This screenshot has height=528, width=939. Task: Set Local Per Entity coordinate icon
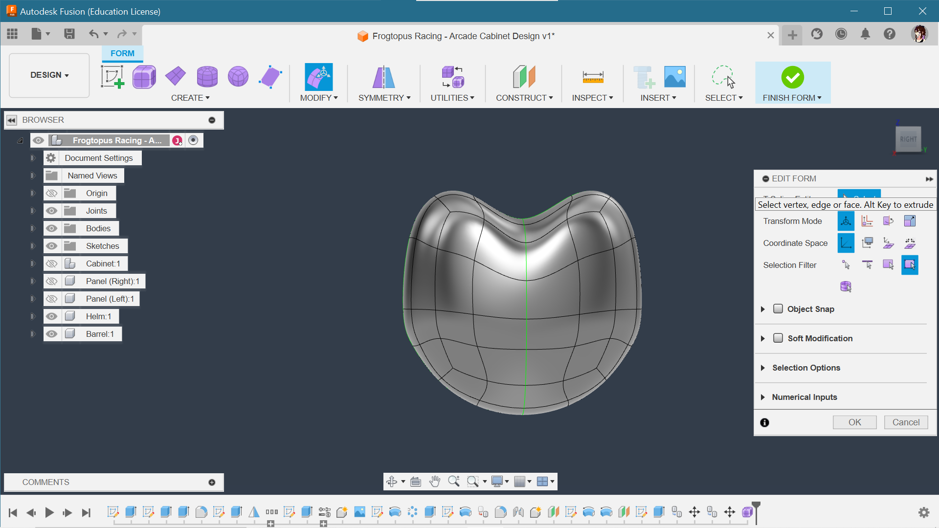pos(910,243)
